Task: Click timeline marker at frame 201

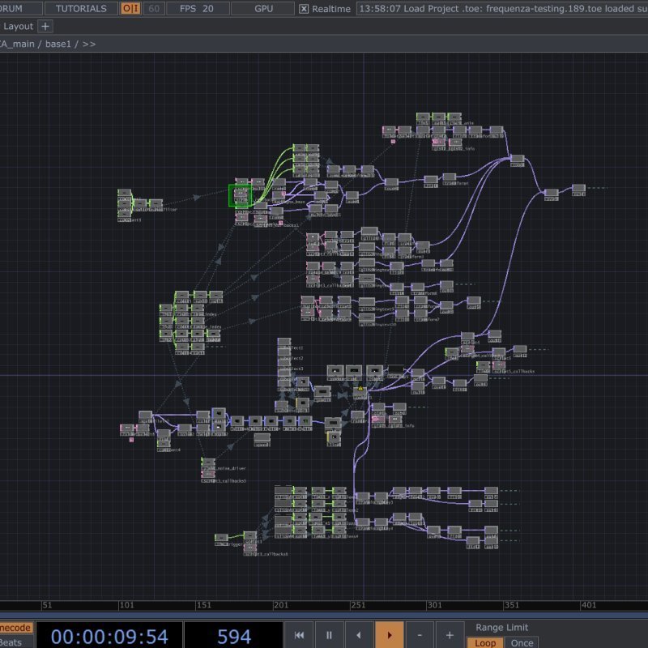Action: pyautogui.click(x=280, y=605)
